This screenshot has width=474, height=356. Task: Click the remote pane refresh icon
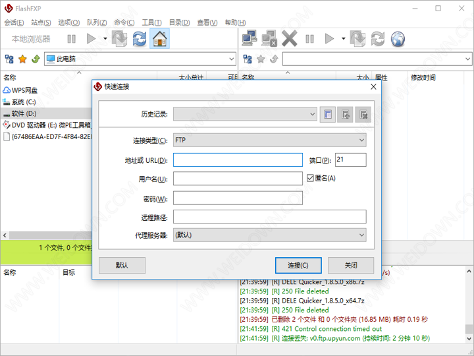tap(378, 39)
